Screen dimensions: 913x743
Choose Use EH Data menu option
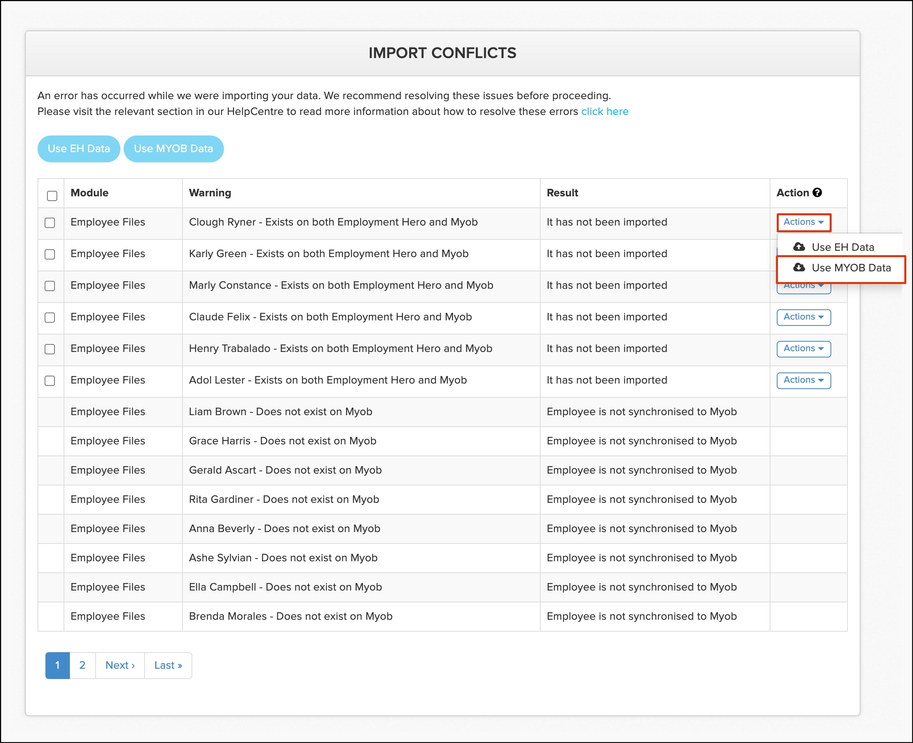click(842, 247)
